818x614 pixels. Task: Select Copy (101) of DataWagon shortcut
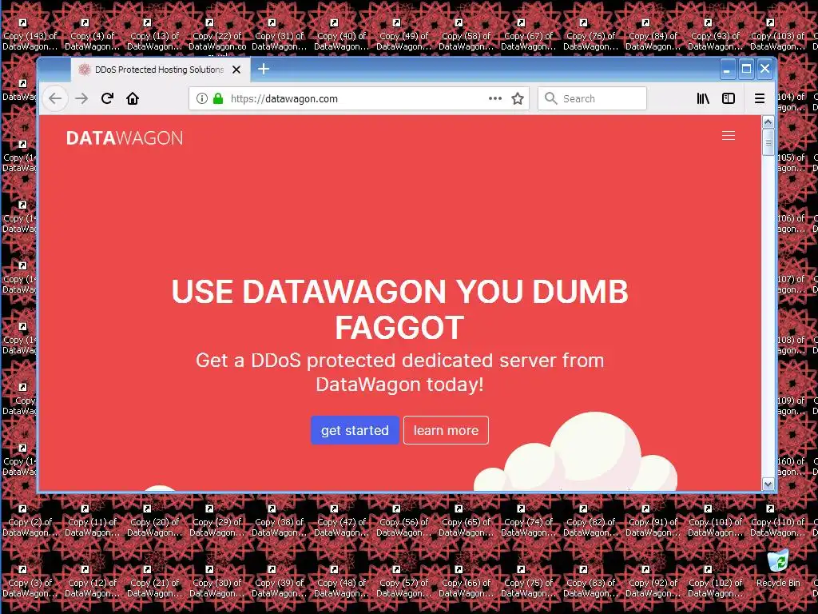point(715,520)
